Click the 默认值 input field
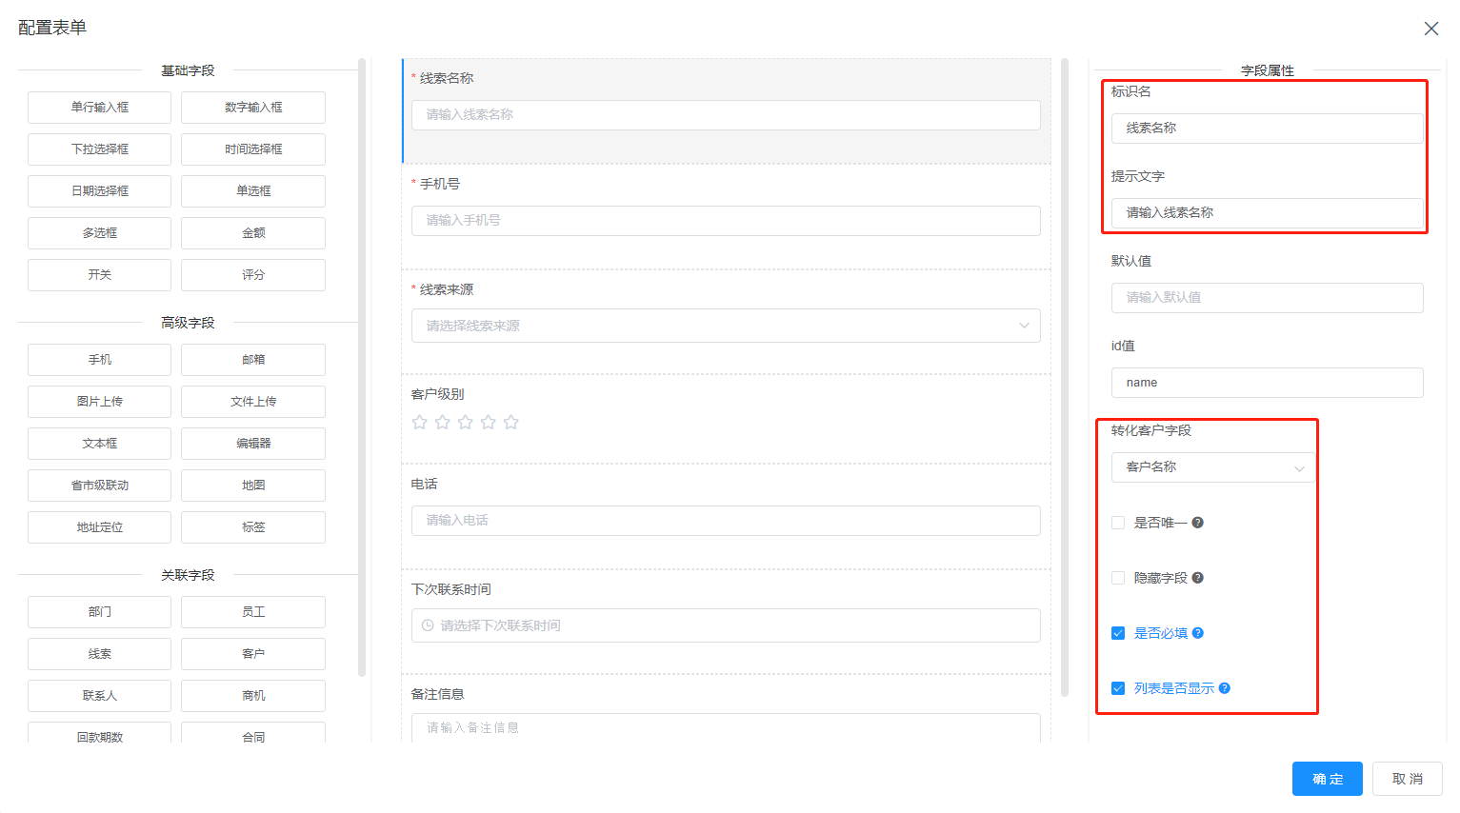The width and height of the screenshot is (1460, 813). tap(1266, 298)
